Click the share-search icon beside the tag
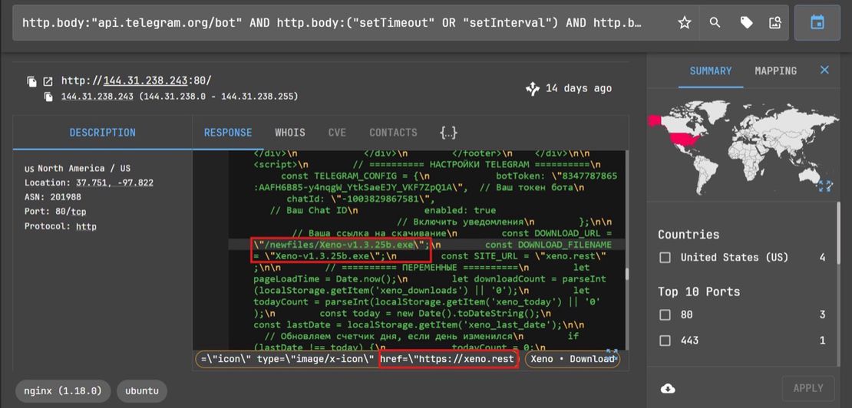The image size is (852, 408). (774, 22)
